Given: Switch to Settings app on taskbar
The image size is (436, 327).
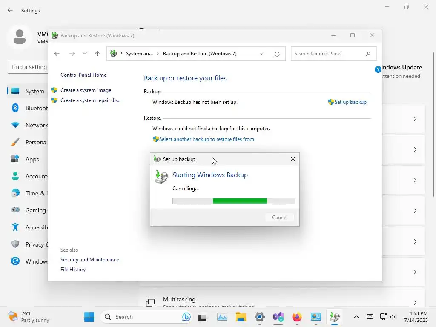Looking at the screenshot, I should (260, 317).
